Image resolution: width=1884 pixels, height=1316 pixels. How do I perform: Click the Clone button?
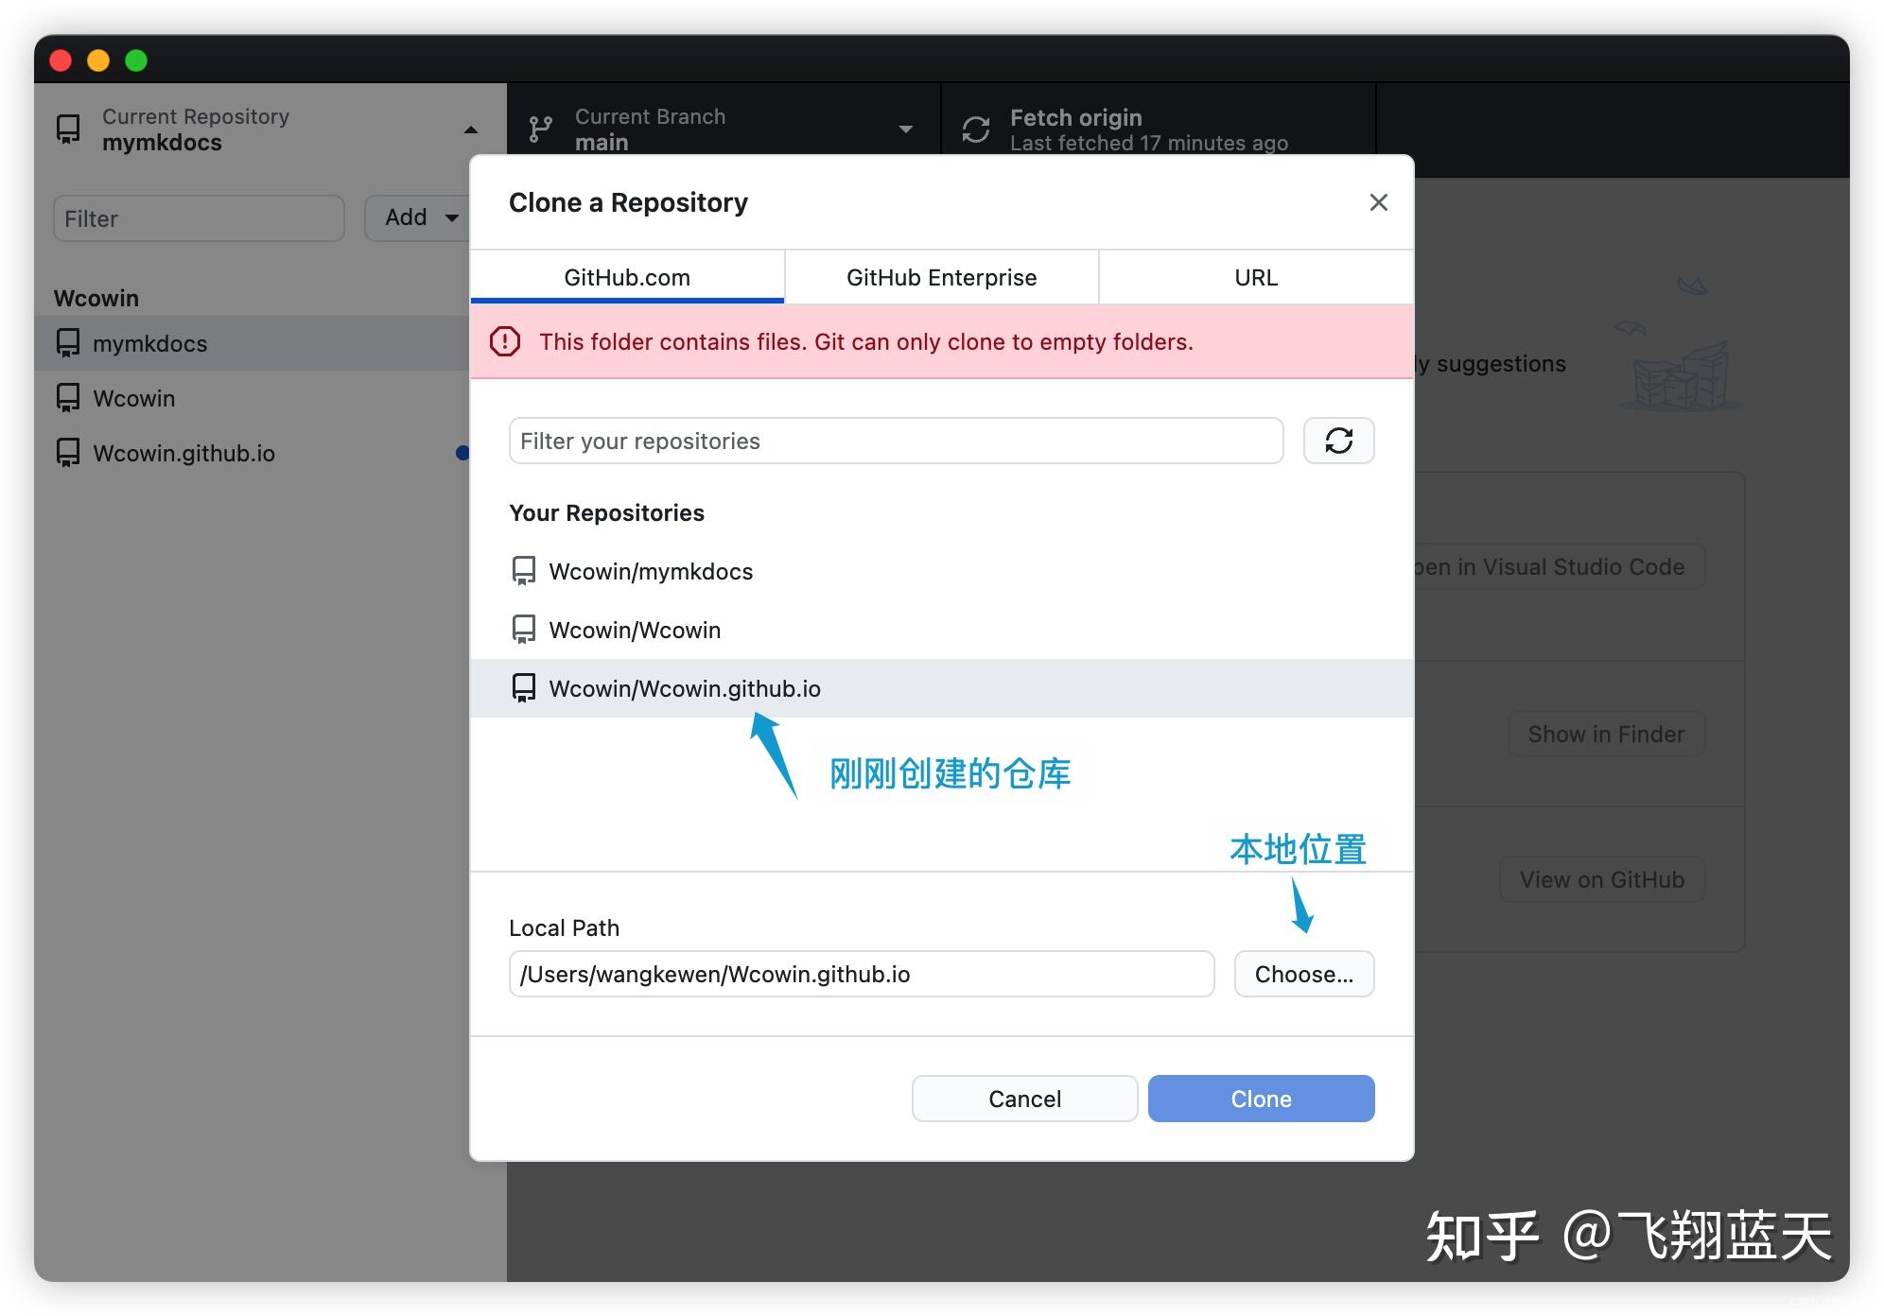1260,1098
